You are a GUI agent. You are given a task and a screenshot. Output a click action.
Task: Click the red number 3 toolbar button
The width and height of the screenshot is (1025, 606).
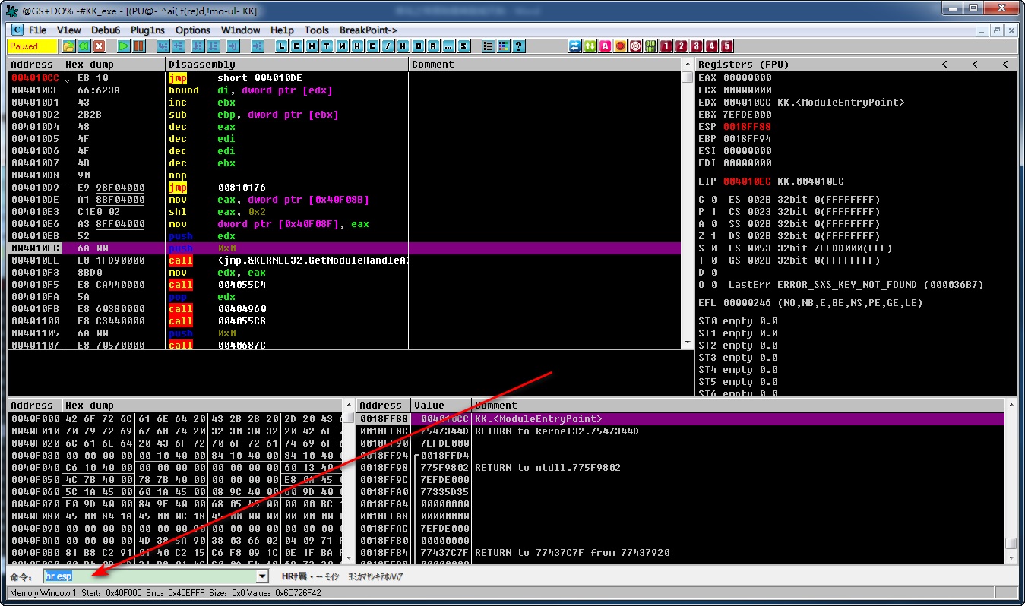(x=697, y=46)
